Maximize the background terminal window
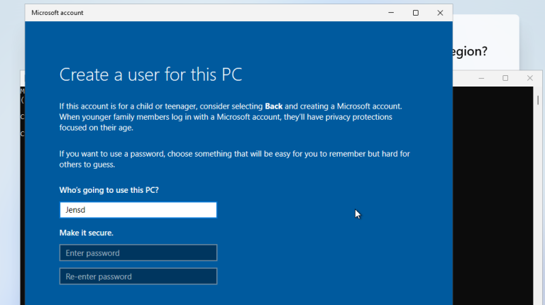The image size is (545, 305). point(505,78)
